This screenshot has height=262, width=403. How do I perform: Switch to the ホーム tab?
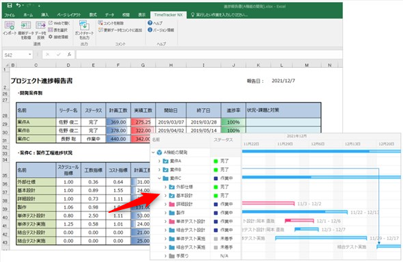[28, 15]
